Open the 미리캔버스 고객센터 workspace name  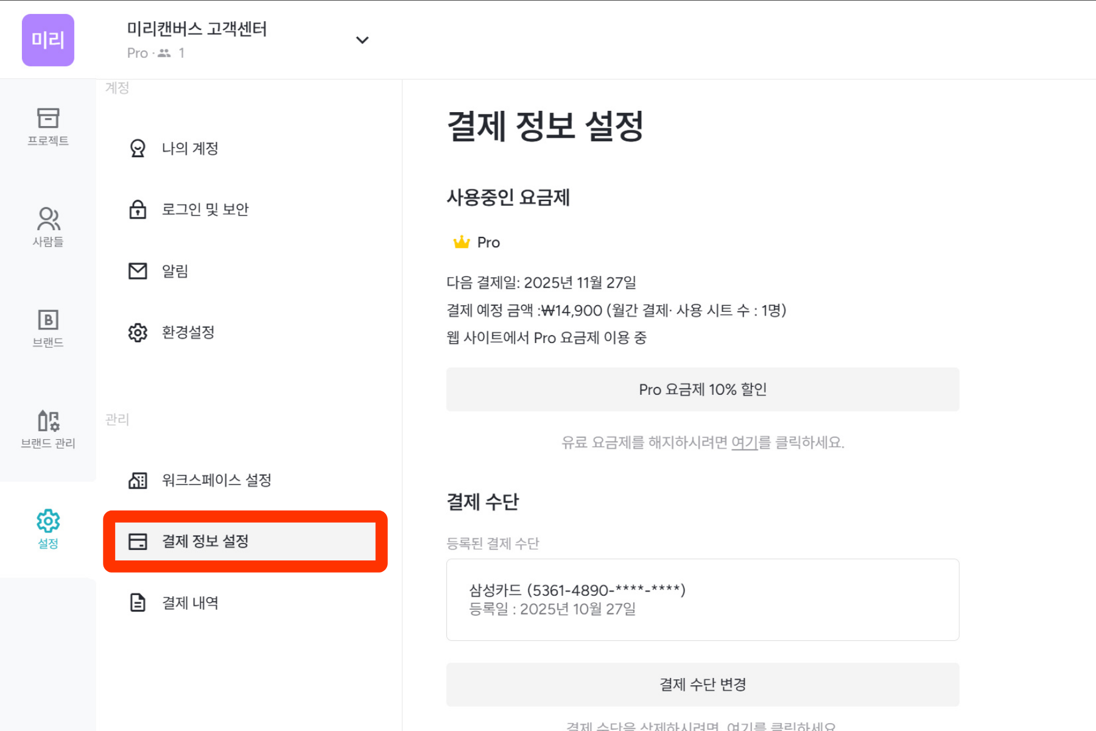[x=197, y=29]
